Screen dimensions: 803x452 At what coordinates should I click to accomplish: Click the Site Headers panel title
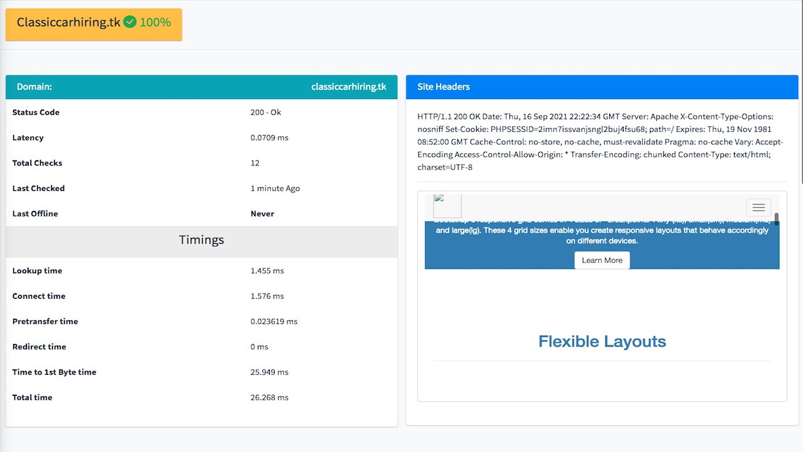pyautogui.click(x=444, y=87)
